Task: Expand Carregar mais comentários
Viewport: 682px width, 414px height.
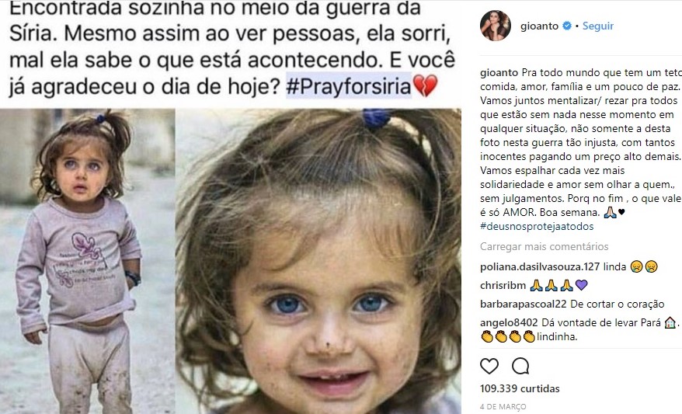Action: (544, 246)
